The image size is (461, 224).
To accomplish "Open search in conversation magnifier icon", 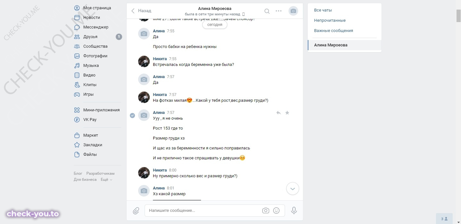I will pos(267,11).
